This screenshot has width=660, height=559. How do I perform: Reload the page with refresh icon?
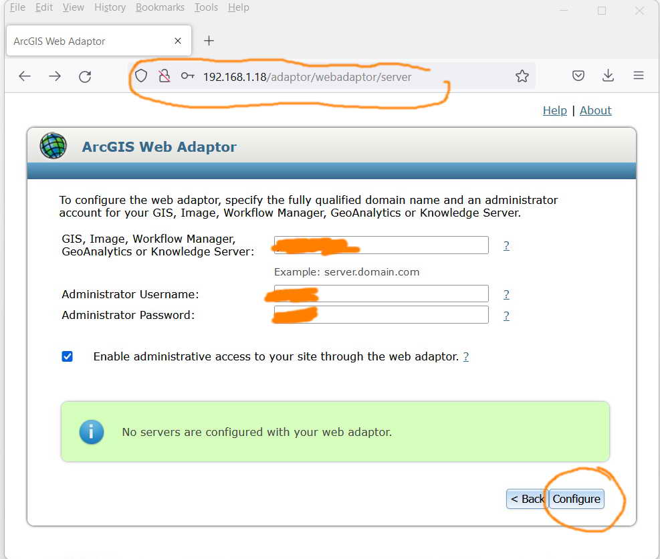(85, 76)
